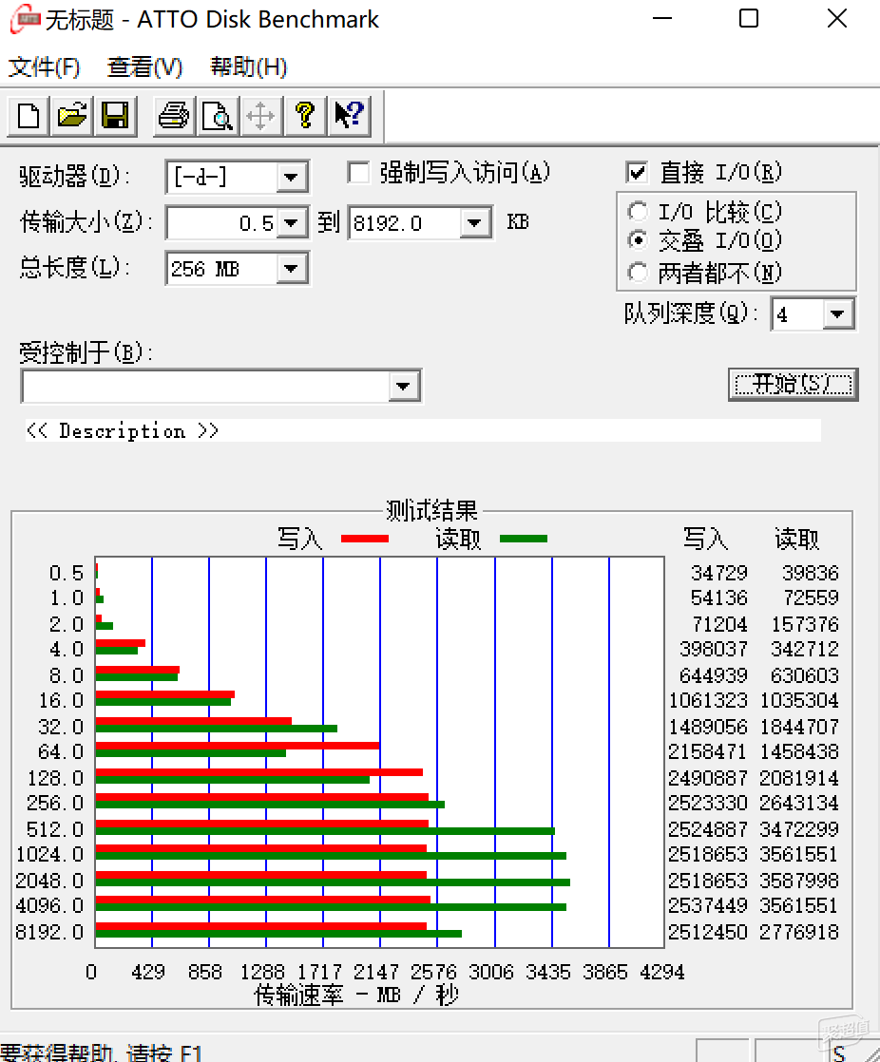Click the 传输速率 - MB / 秒 axis title
The width and height of the screenshot is (880, 1062).
pos(356,995)
